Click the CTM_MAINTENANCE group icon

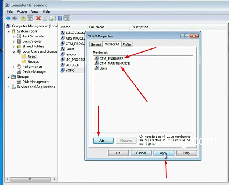97,63
